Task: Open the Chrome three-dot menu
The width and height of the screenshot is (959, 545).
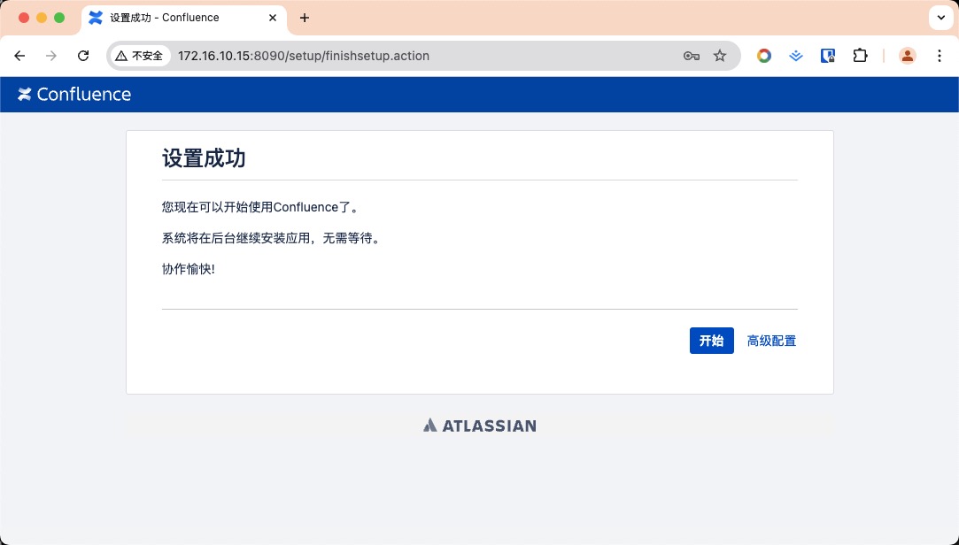Action: [x=940, y=56]
